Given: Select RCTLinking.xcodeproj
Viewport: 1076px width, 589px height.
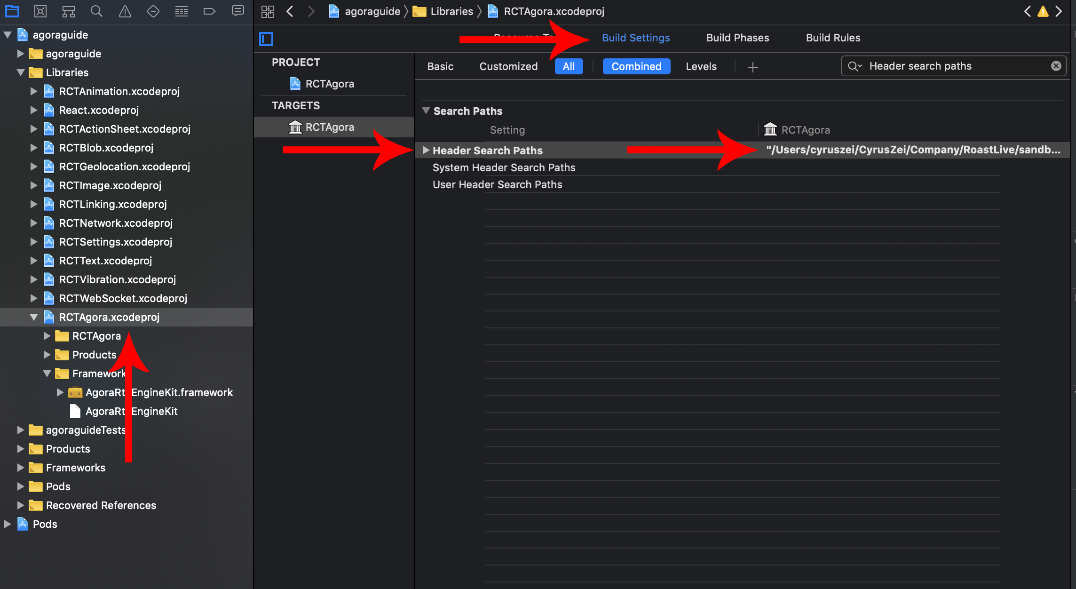Looking at the screenshot, I should pyautogui.click(x=113, y=204).
